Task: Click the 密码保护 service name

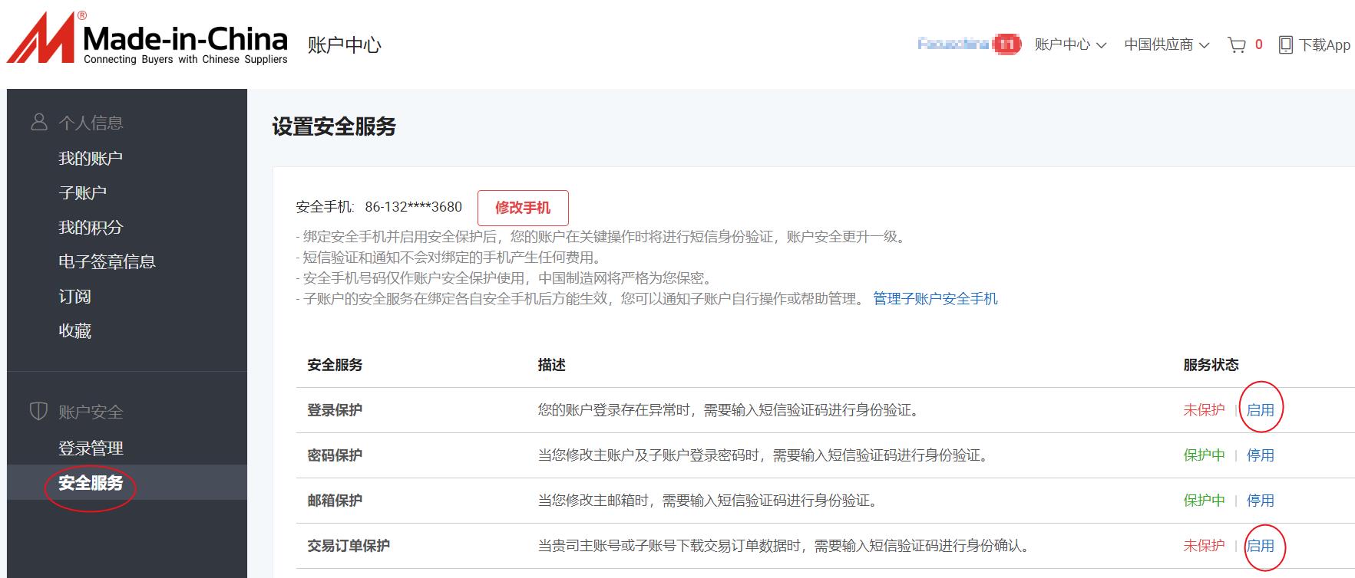Action: coord(335,455)
